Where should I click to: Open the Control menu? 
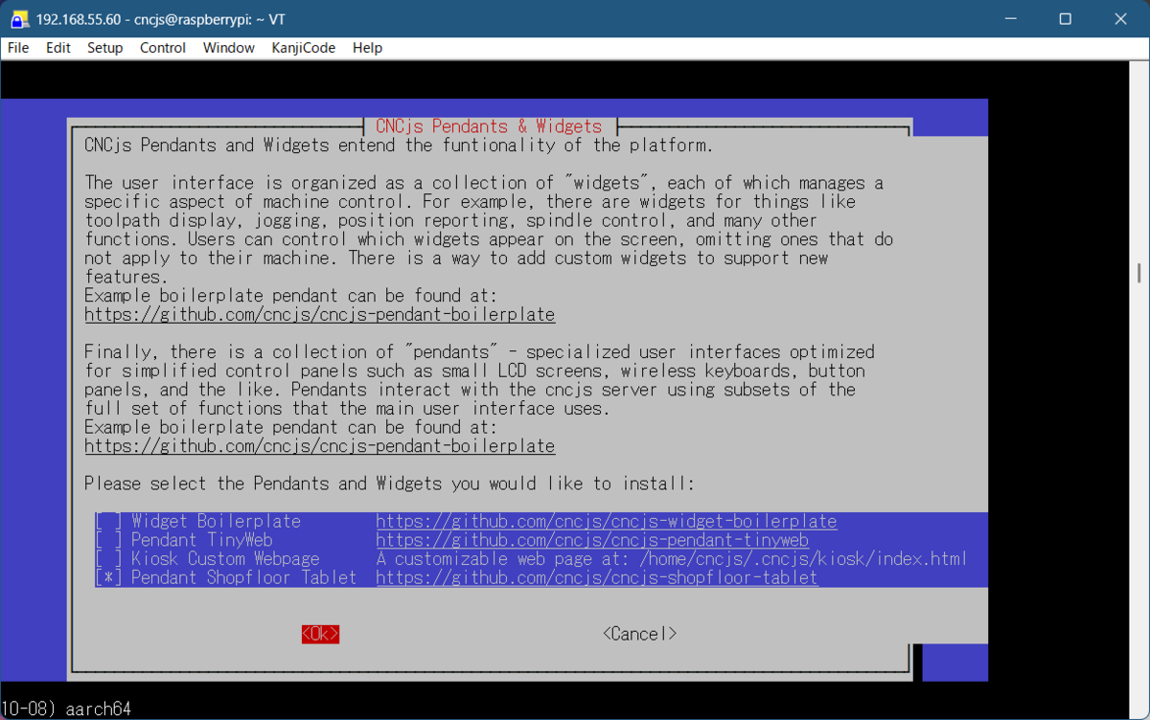[163, 48]
